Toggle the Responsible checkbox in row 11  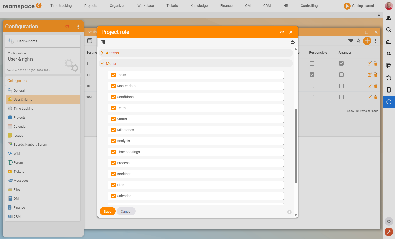pyautogui.click(x=312, y=75)
